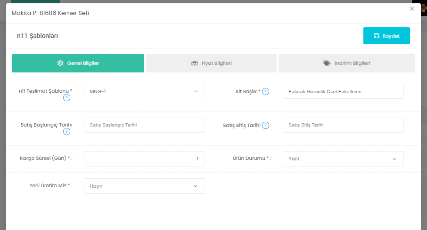Screen dimensions: 427x230
Task: Click the Alt Başlık text field
Action: click(343, 91)
